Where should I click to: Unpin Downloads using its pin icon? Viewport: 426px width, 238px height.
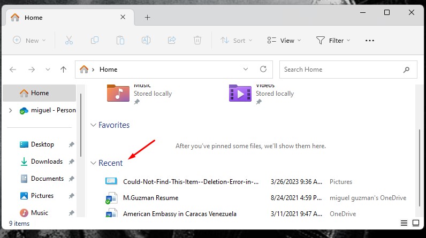coord(72,162)
